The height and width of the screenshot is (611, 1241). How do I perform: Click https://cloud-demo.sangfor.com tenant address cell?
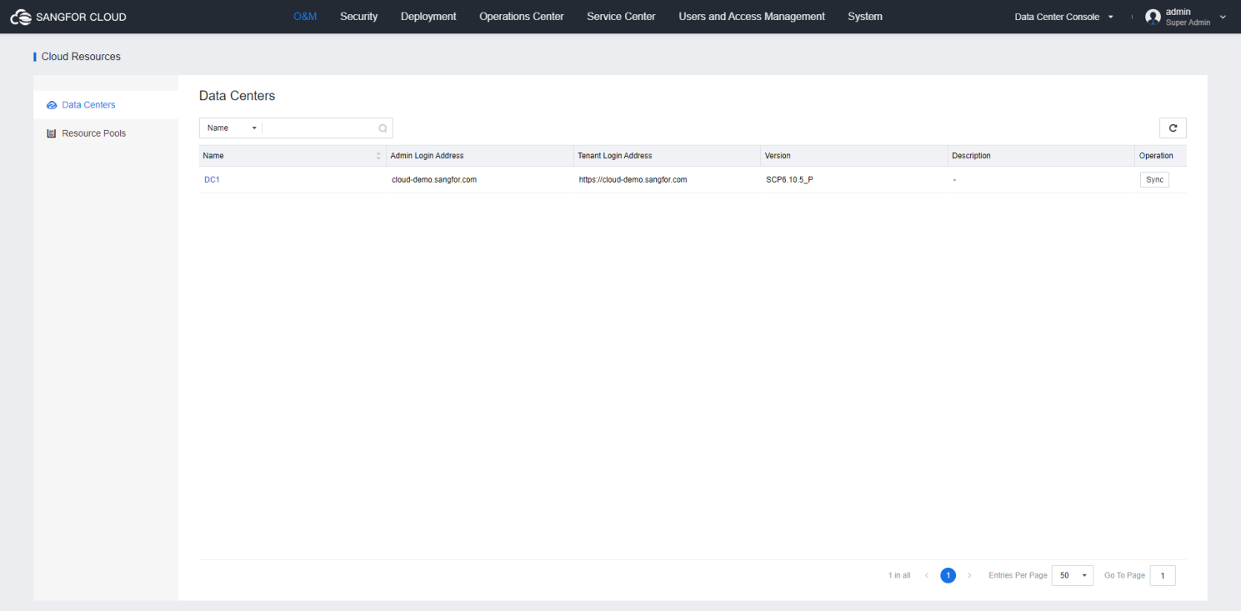pos(633,180)
